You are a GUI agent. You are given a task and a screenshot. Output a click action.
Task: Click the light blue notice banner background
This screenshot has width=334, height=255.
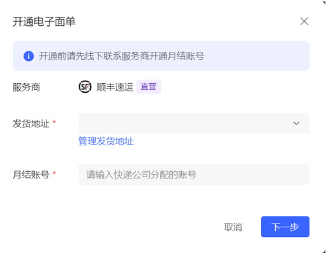[161, 56]
